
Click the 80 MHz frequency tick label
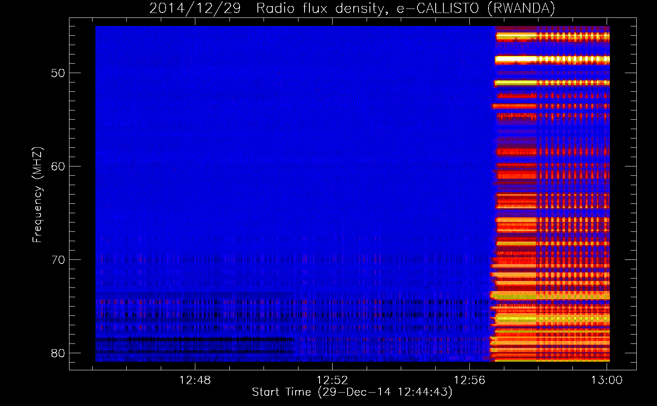tap(58, 353)
